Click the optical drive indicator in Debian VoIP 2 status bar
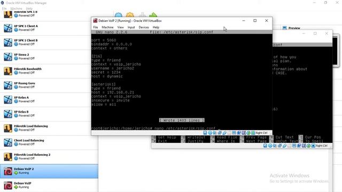This screenshot has width=342, height=192. (x=210, y=133)
